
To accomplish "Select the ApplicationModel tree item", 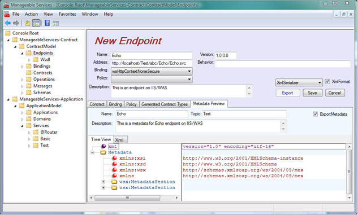I will coord(44,106).
